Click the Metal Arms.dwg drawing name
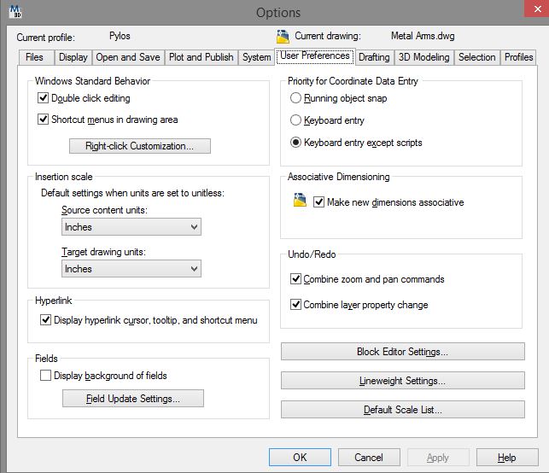This screenshot has width=549, height=473. (x=423, y=36)
